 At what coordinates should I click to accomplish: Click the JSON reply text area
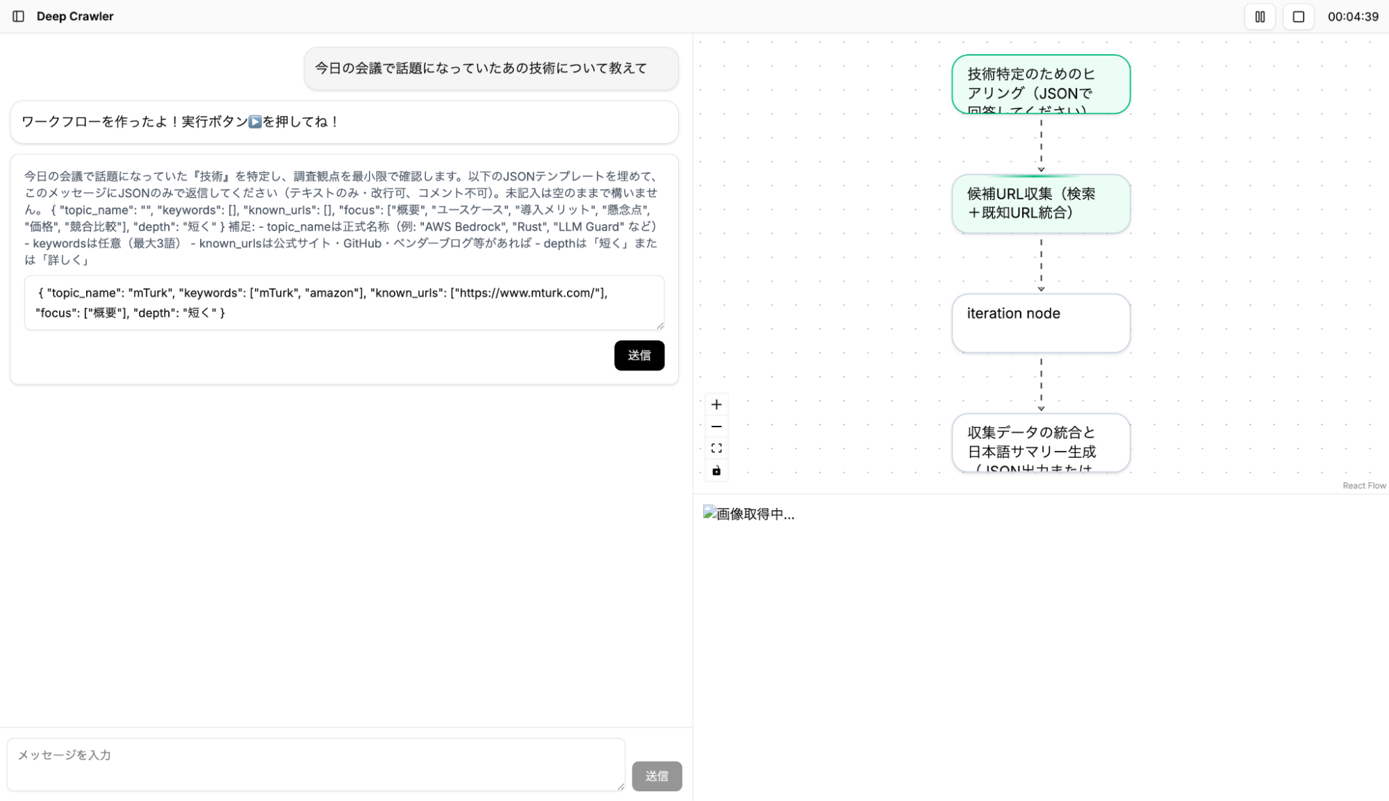(x=344, y=303)
